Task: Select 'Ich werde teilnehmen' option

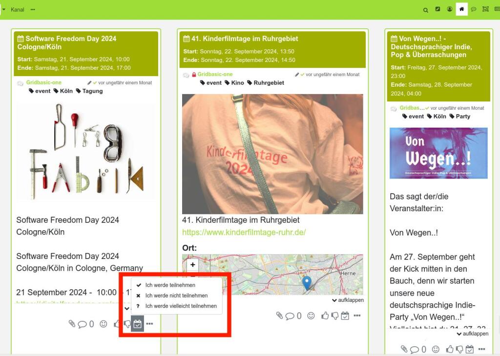Action: (170, 285)
